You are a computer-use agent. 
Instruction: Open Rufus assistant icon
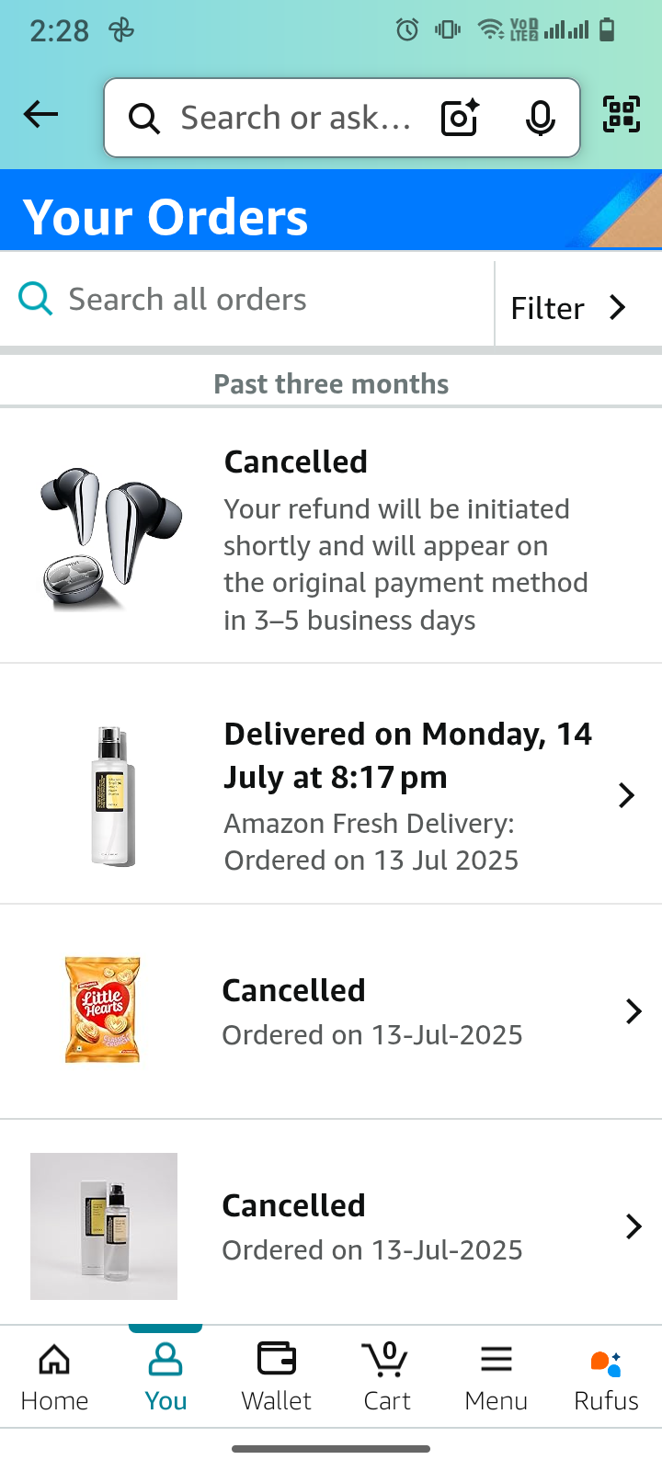(x=606, y=1376)
